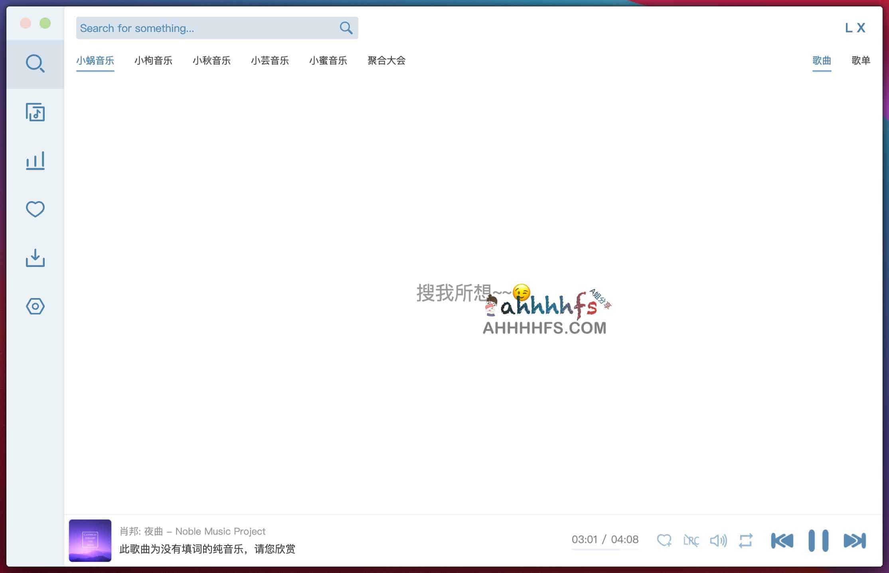This screenshot has width=889, height=573.
Task: Switch to the 小枸音乐 source tab
Action: pos(153,61)
